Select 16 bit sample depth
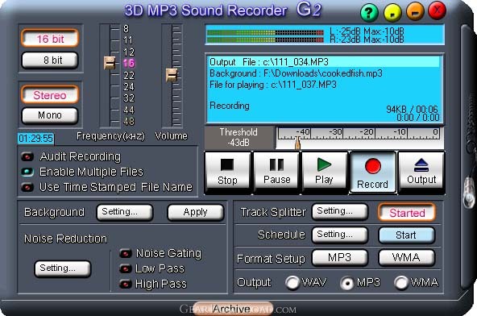The width and height of the screenshot is (477, 316). [50, 39]
